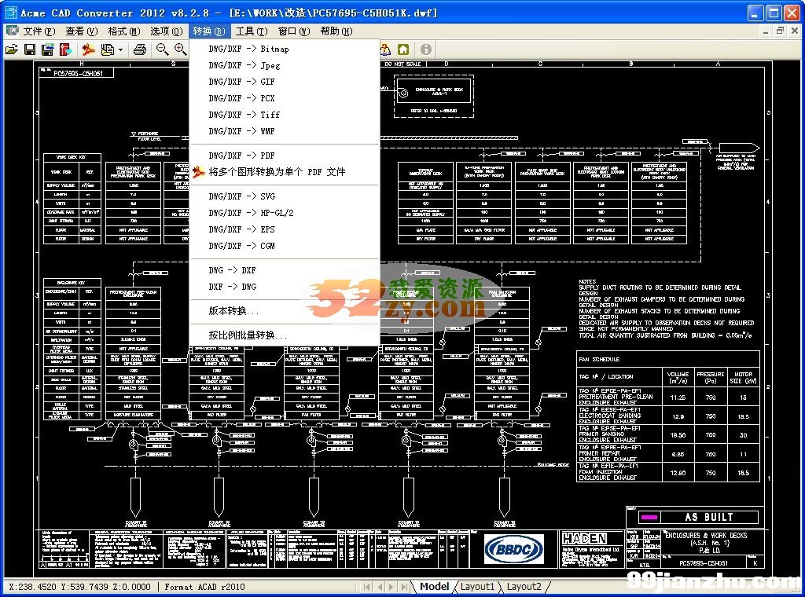Click the Print icon

(140, 49)
